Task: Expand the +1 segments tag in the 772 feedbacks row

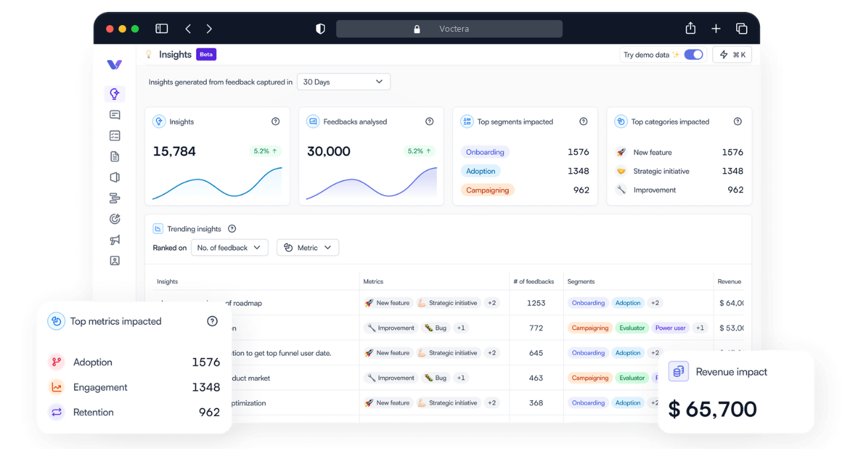Action: (700, 328)
